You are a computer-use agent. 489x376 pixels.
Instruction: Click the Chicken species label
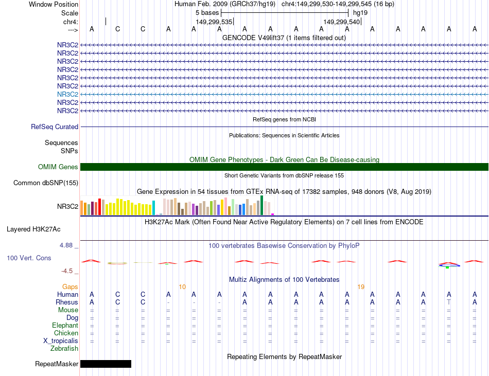[x=66, y=333]
